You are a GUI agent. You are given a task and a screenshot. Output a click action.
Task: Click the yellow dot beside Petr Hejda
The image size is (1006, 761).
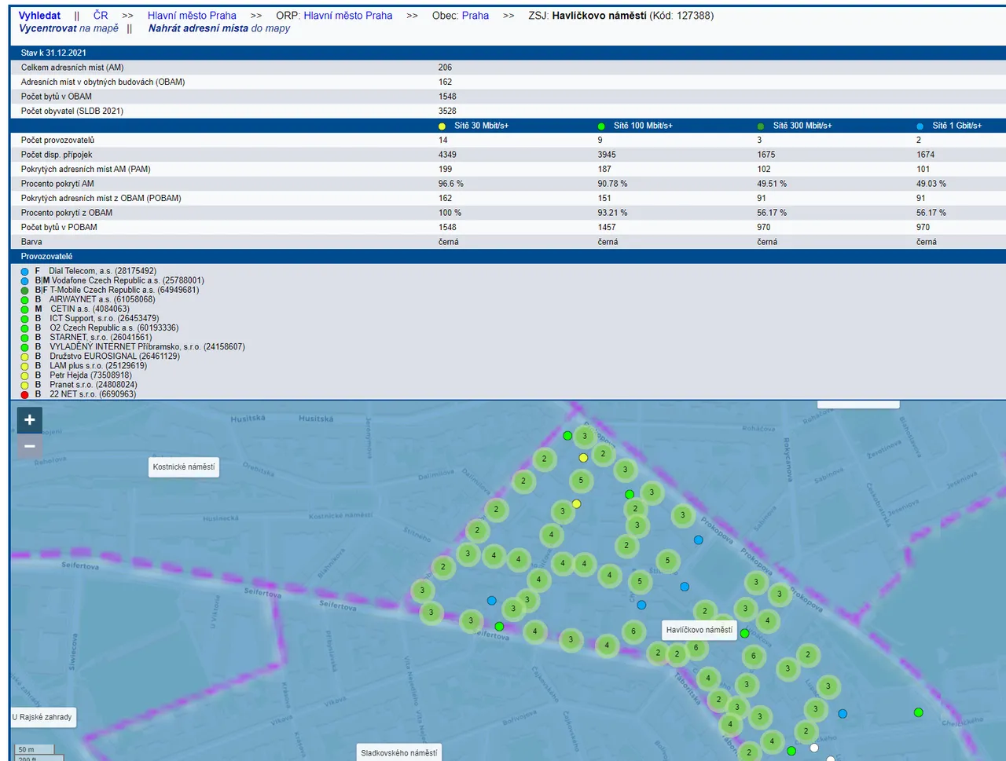tap(24, 375)
